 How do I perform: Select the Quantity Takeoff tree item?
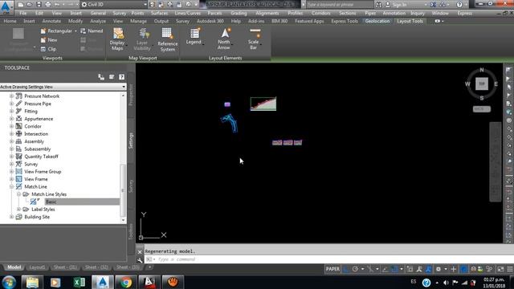[41, 157]
